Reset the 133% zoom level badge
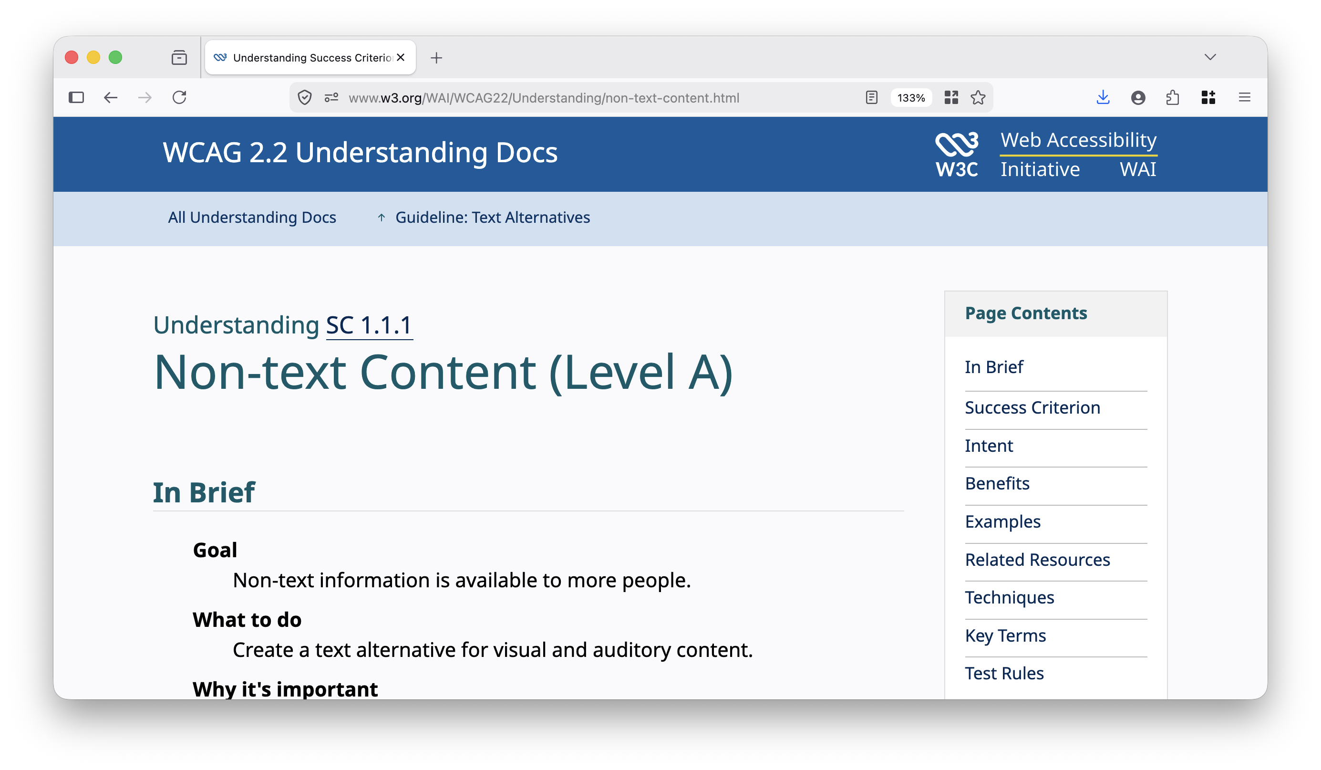The width and height of the screenshot is (1321, 770). pyautogui.click(x=911, y=98)
